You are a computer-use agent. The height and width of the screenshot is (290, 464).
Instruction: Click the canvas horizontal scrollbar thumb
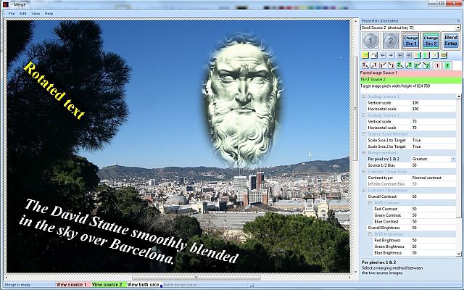tap(196, 278)
